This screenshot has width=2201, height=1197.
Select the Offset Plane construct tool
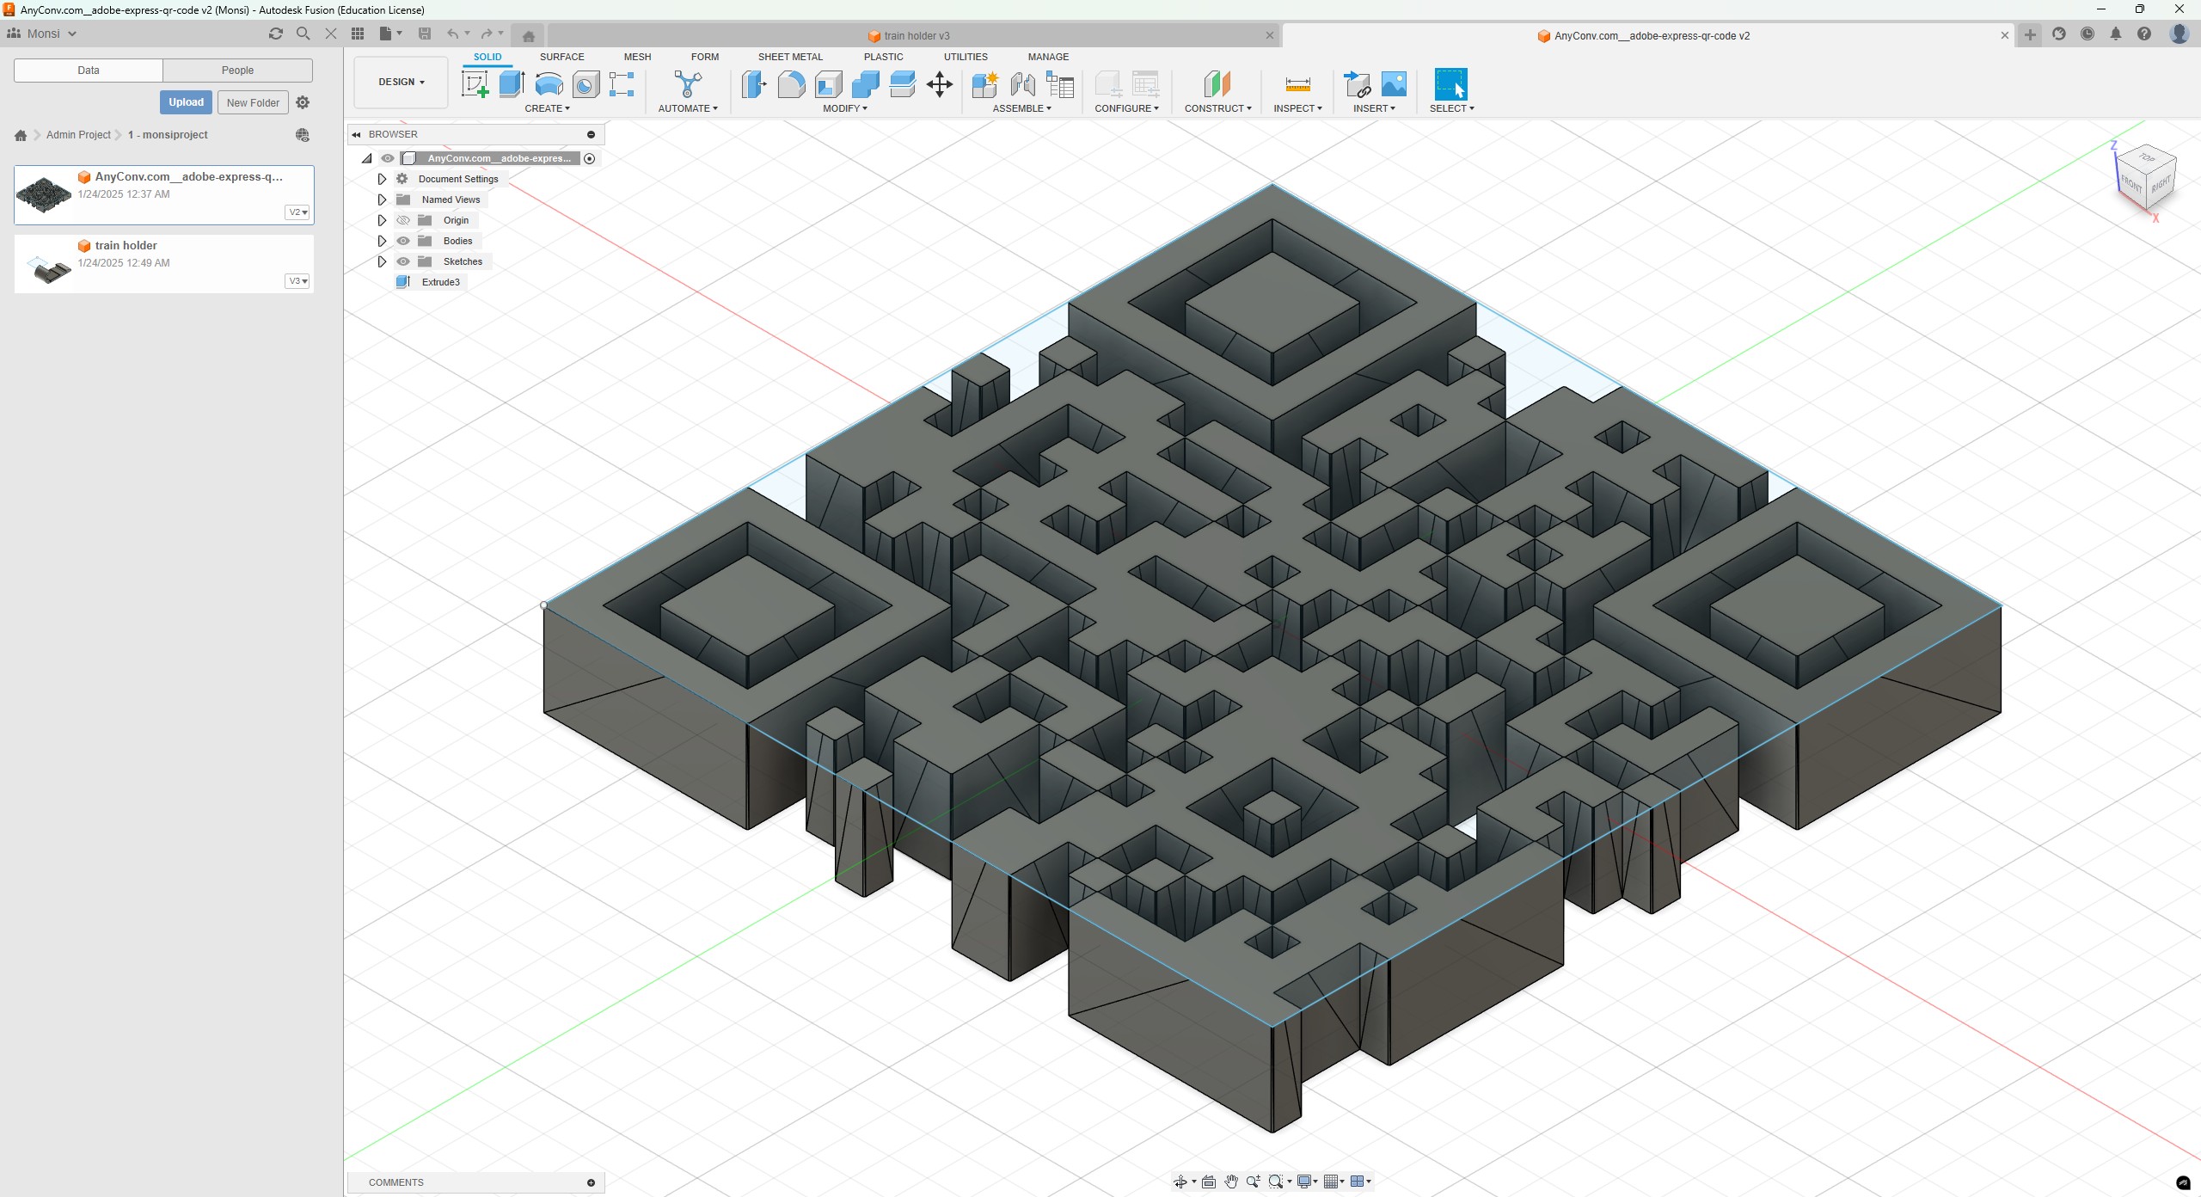point(1217,84)
